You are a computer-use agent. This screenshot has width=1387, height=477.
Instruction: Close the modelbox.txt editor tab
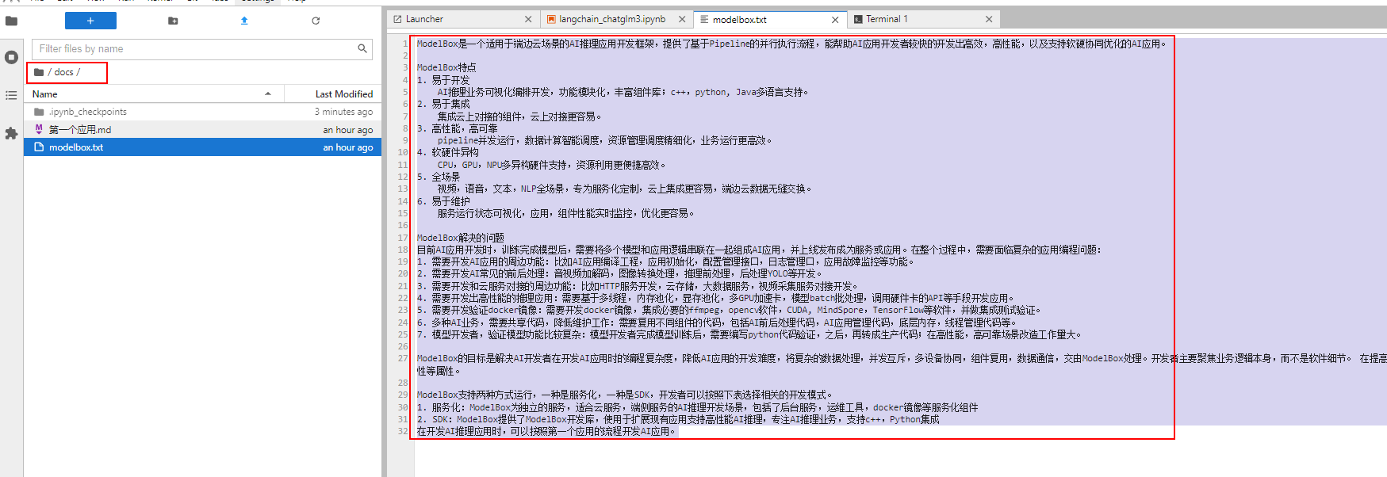(x=835, y=20)
